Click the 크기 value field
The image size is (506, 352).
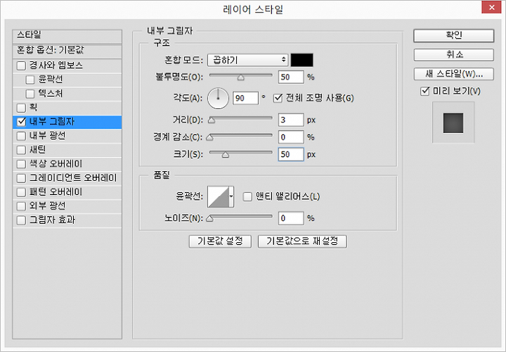click(291, 154)
